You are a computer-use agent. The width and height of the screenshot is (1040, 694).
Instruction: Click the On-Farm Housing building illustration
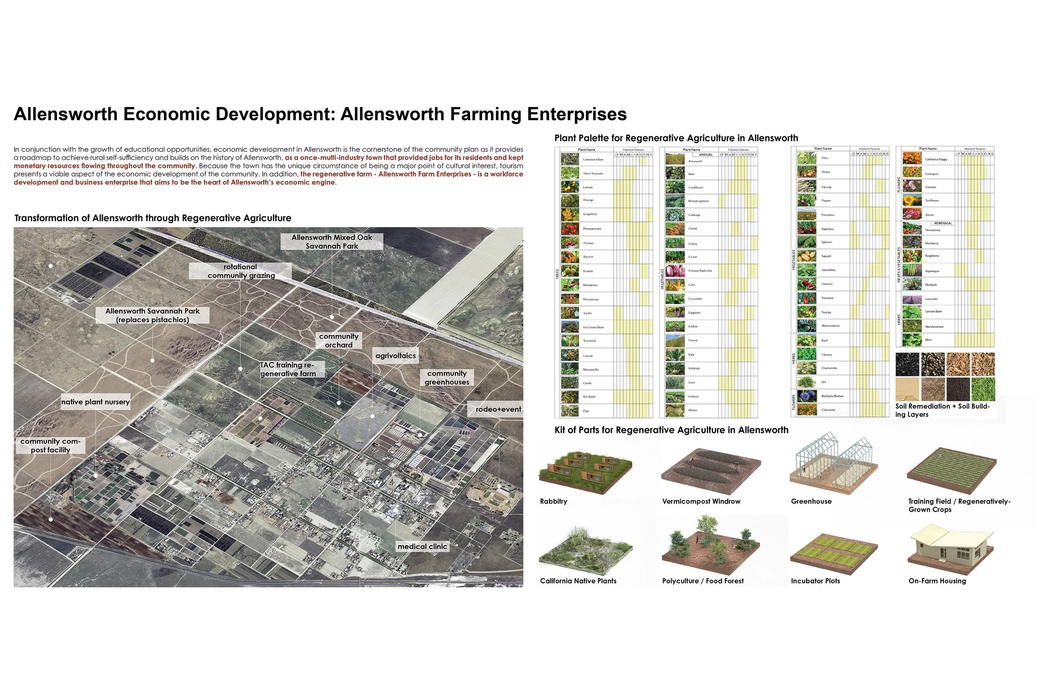[x=951, y=549]
